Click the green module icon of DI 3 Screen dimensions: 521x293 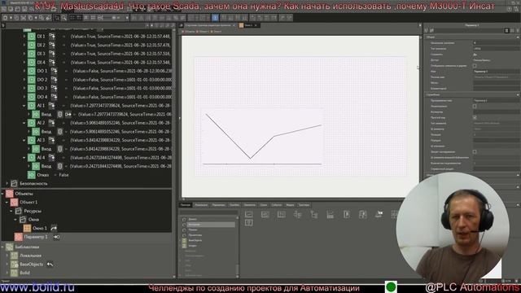[32, 54]
